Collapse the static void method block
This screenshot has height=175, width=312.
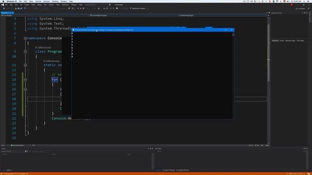tap(25, 65)
